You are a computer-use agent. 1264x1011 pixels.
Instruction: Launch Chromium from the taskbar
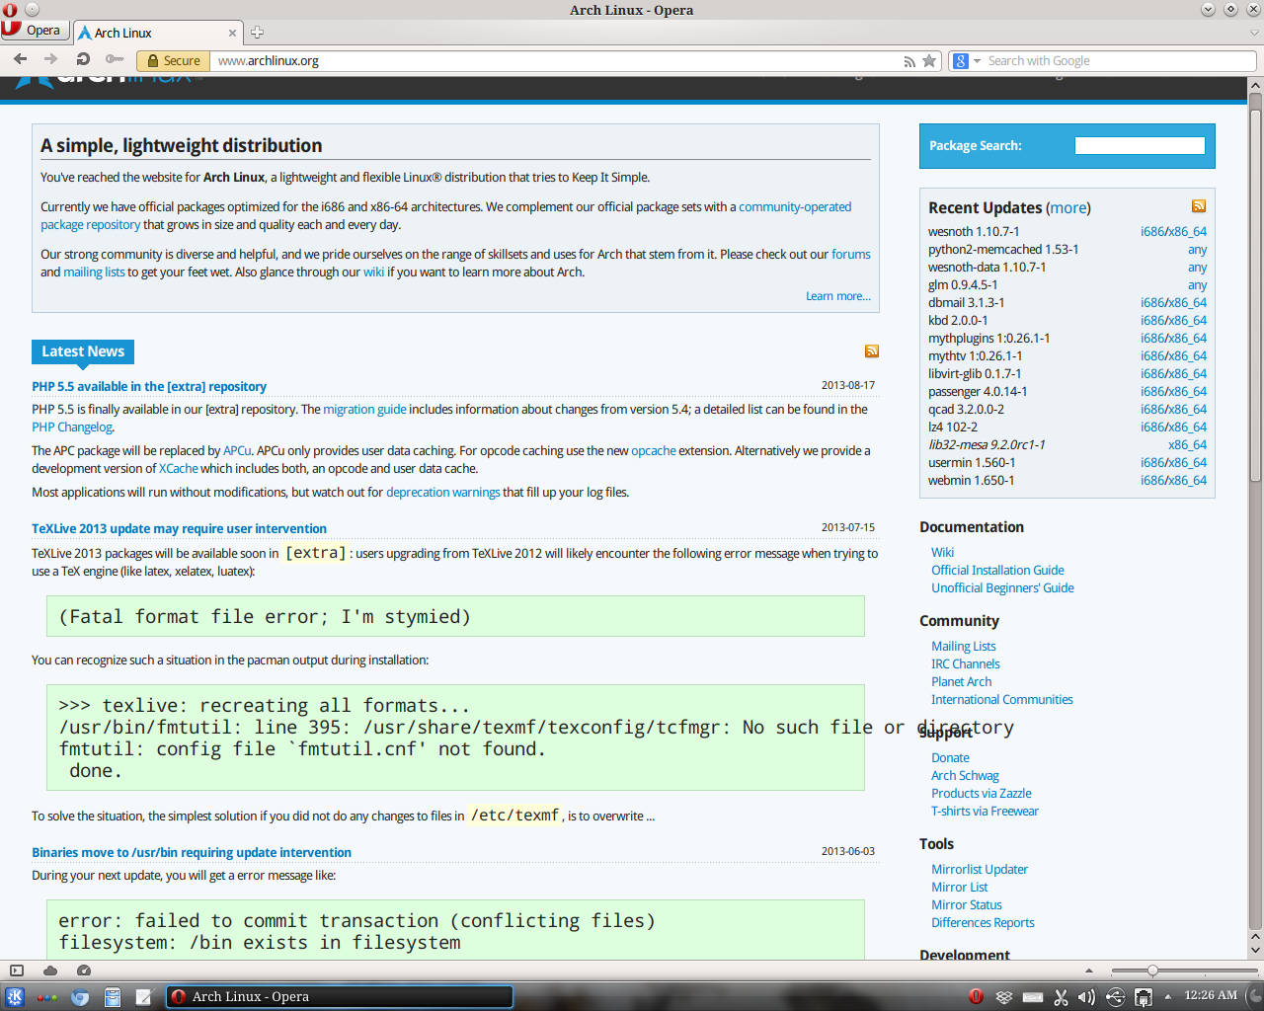click(x=80, y=997)
